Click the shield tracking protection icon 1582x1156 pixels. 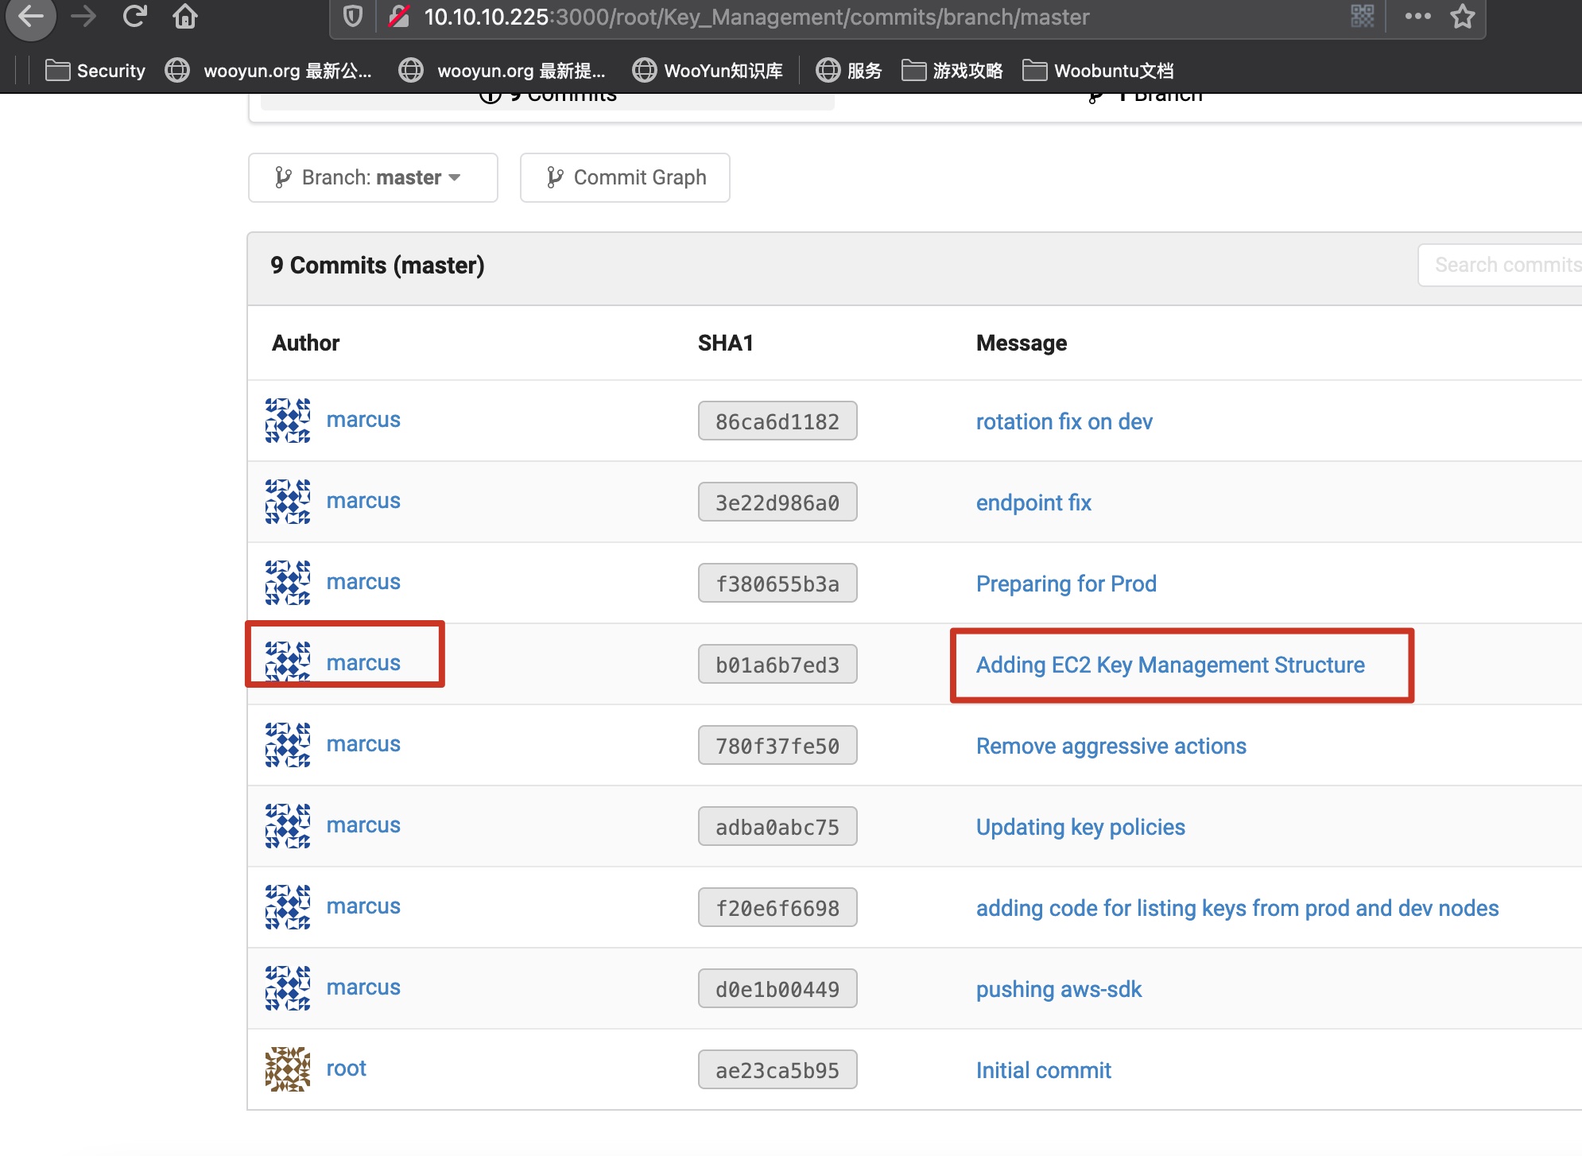pos(353,16)
